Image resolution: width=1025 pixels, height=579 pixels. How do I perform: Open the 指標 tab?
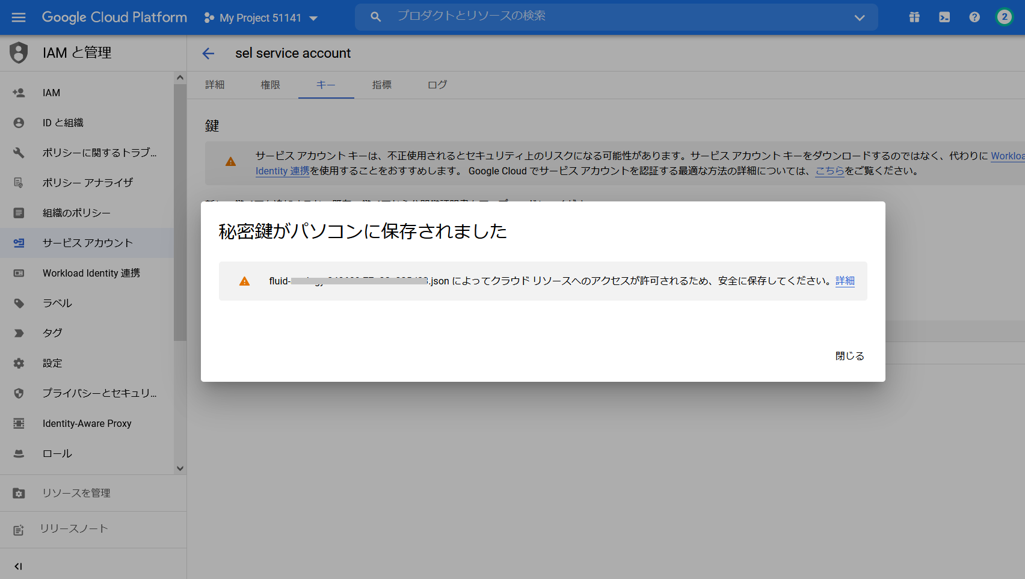382,85
